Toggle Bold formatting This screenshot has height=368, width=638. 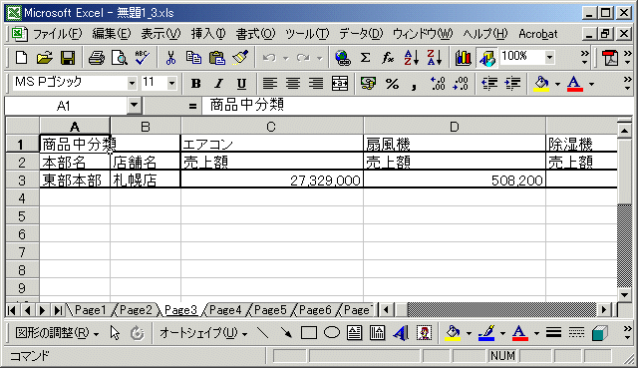click(195, 84)
